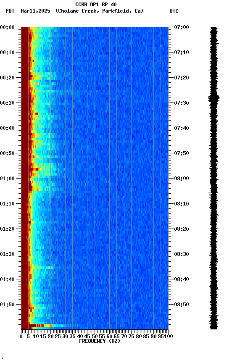
Task: Click the UTC time label '08:00'
Action: point(182,179)
